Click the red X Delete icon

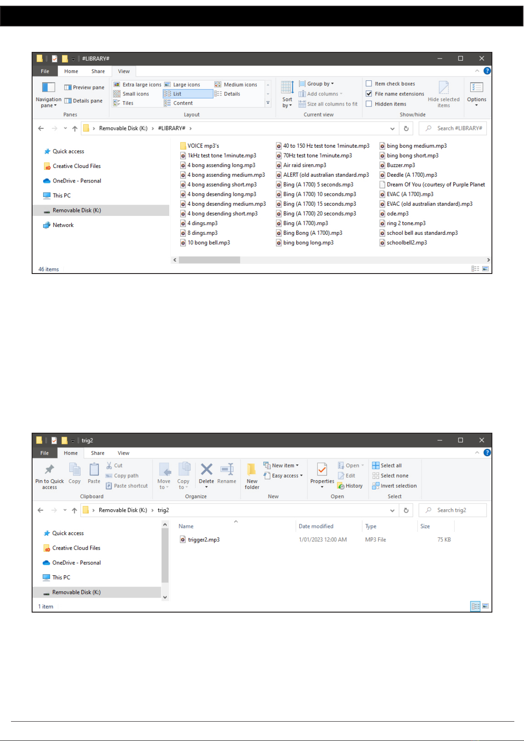[206, 470]
